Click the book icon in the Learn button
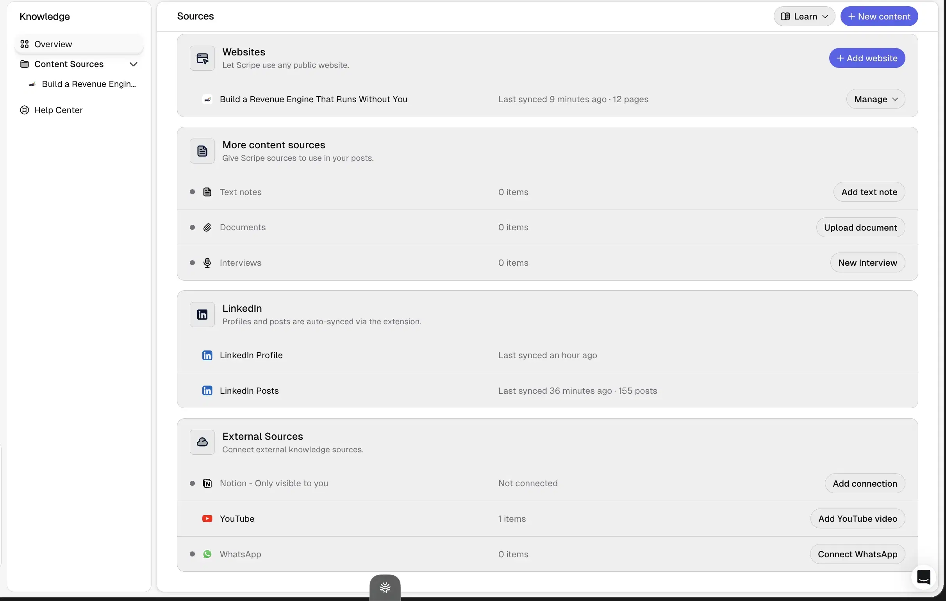The width and height of the screenshot is (946, 601). [x=785, y=16]
